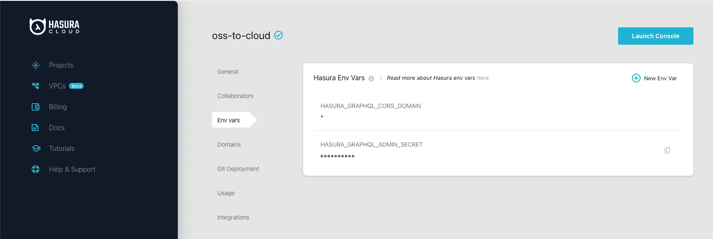
Task: Click the VPCs network icon
Action: pos(36,86)
